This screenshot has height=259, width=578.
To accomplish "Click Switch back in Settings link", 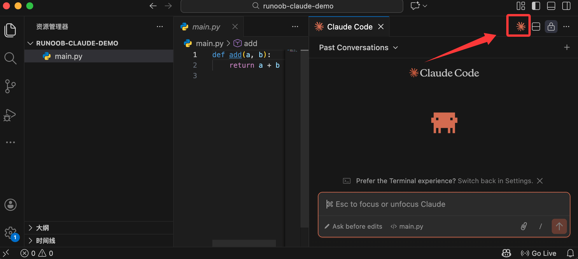I will (495, 181).
